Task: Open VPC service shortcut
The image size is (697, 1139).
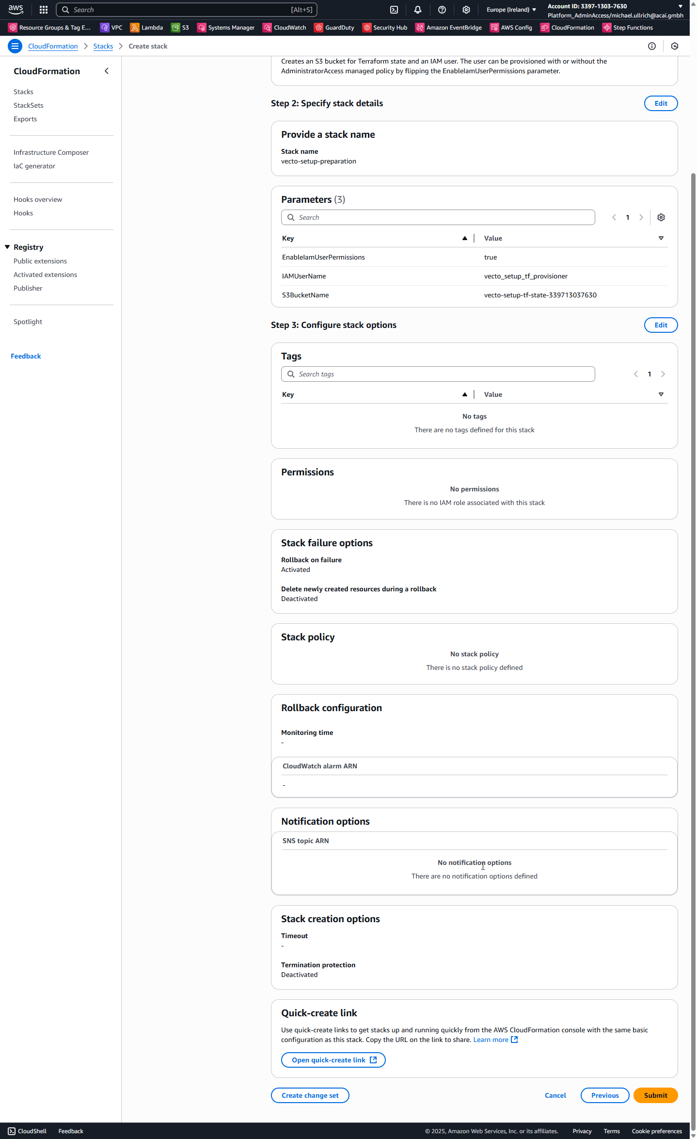Action: click(111, 28)
